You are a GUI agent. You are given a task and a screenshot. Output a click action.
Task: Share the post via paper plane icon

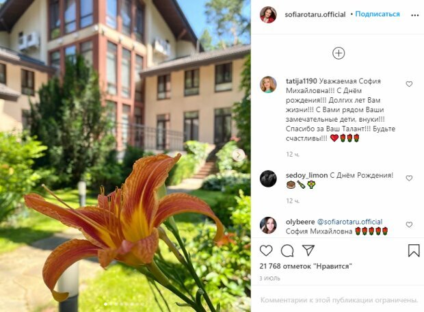(308, 250)
